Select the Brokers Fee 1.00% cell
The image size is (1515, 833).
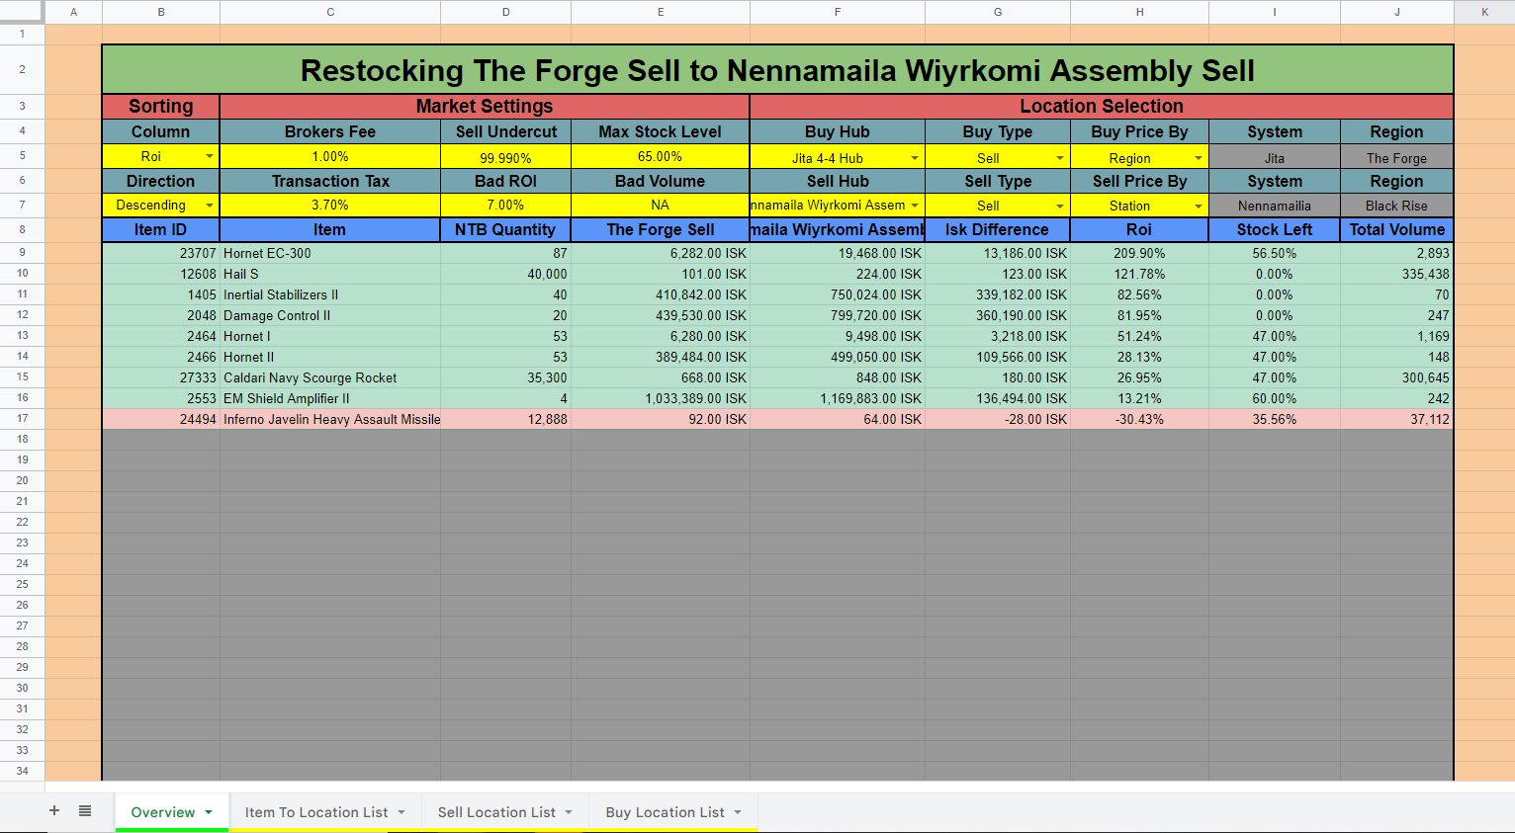point(329,155)
